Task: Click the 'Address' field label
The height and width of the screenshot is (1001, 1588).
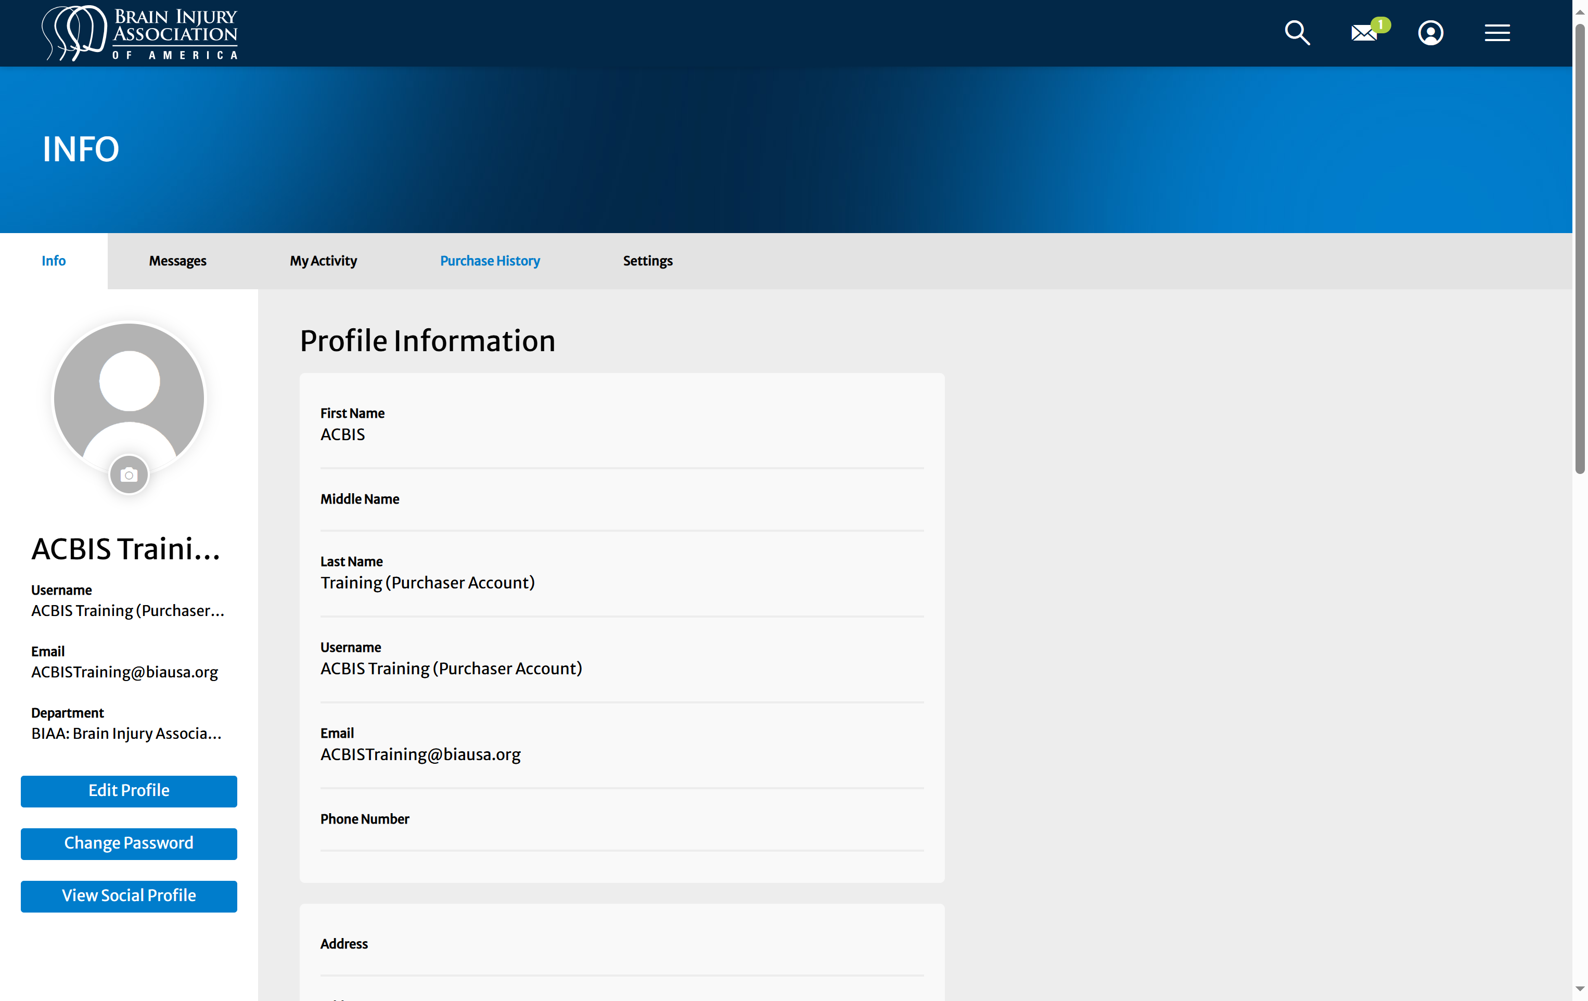Action: tap(344, 944)
